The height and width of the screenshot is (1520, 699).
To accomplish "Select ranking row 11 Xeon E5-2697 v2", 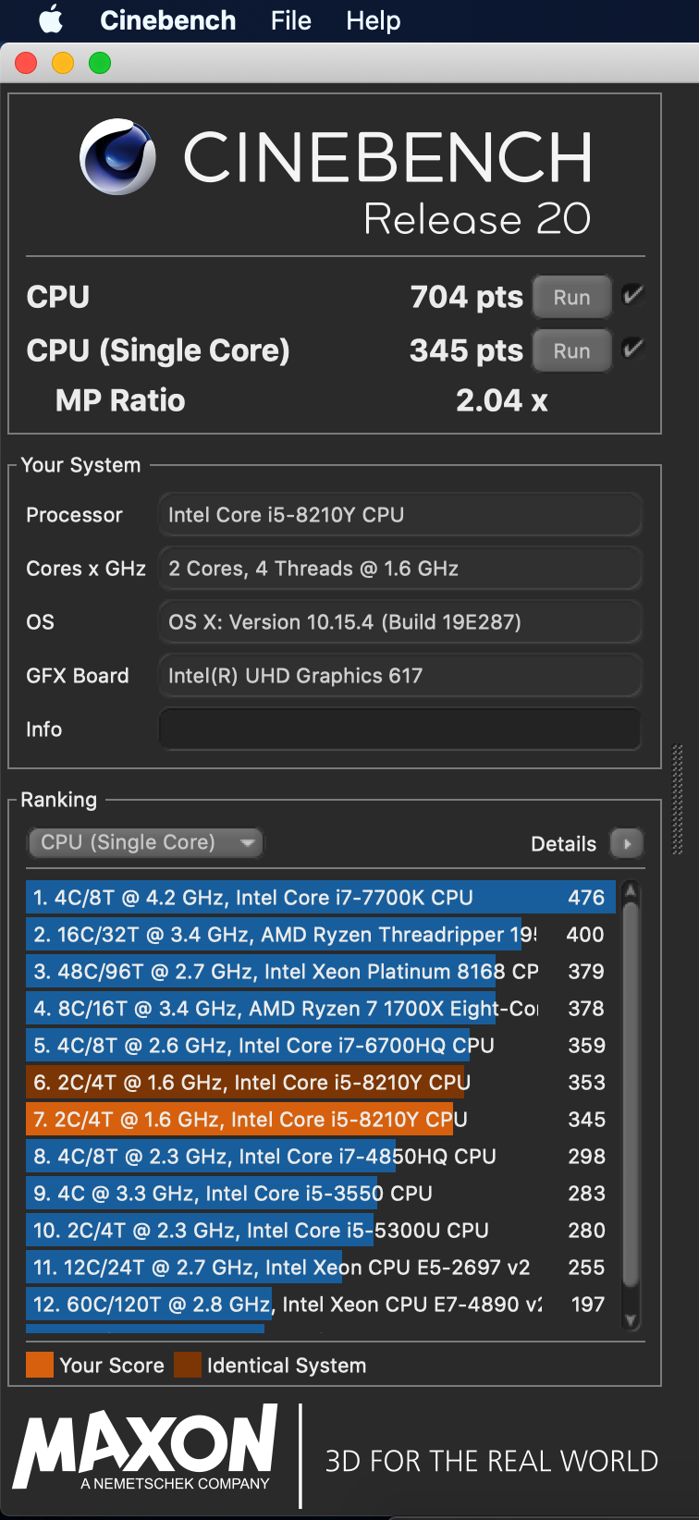I will coord(320,1267).
